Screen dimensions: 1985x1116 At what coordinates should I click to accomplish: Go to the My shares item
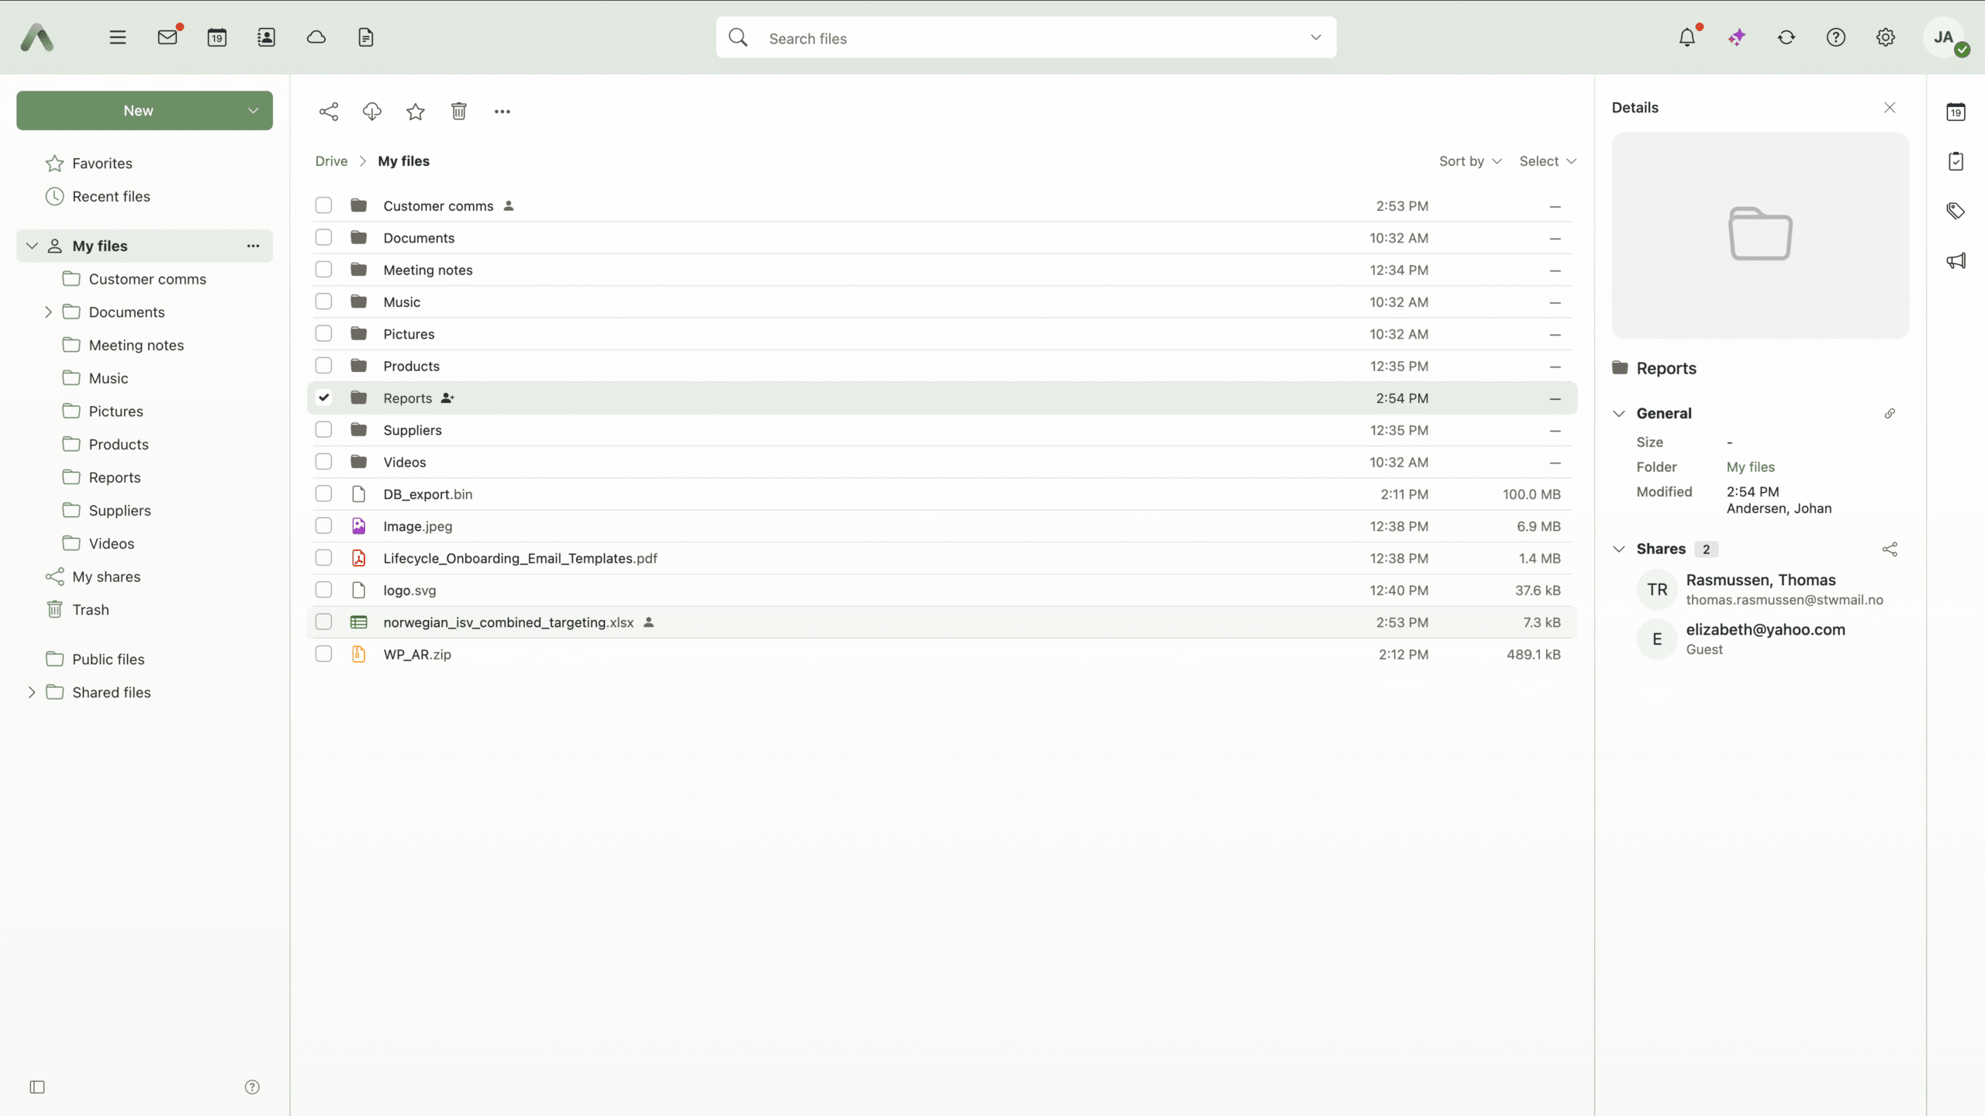(x=106, y=577)
